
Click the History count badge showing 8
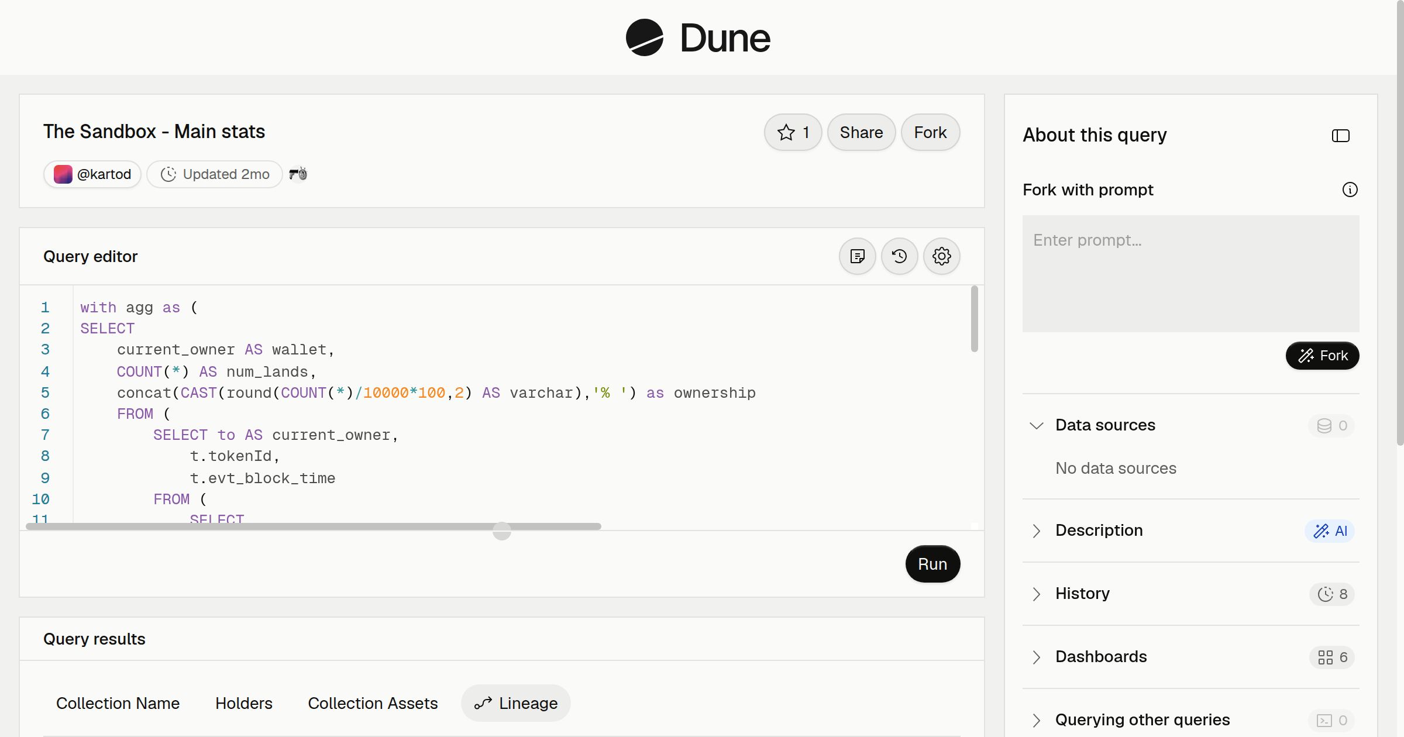pyautogui.click(x=1332, y=594)
